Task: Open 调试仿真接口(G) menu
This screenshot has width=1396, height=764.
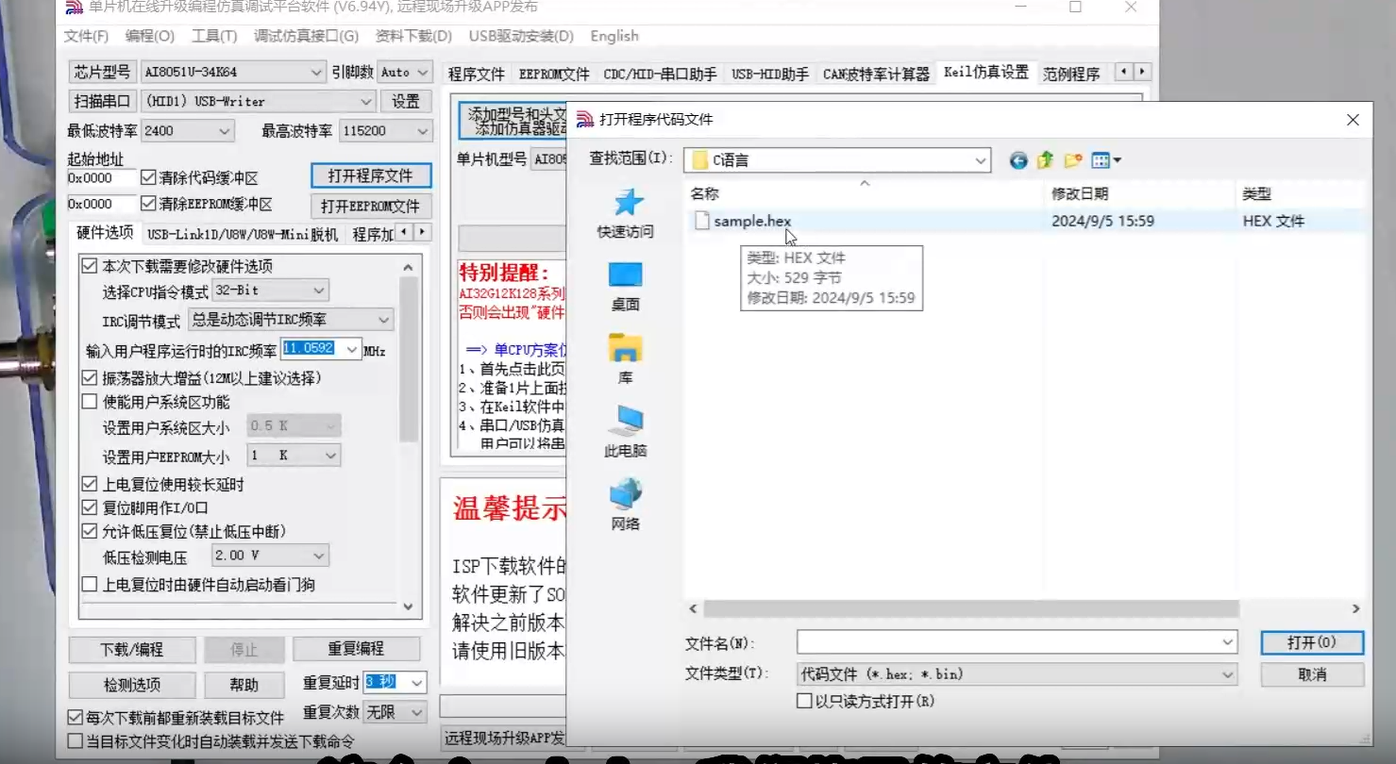Action: point(306,36)
